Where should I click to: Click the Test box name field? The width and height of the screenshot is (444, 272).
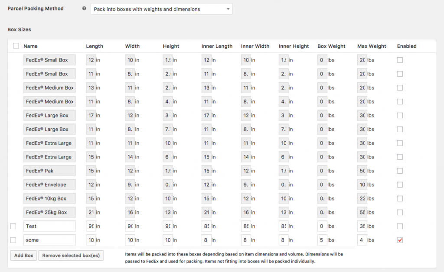tap(49, 226)
